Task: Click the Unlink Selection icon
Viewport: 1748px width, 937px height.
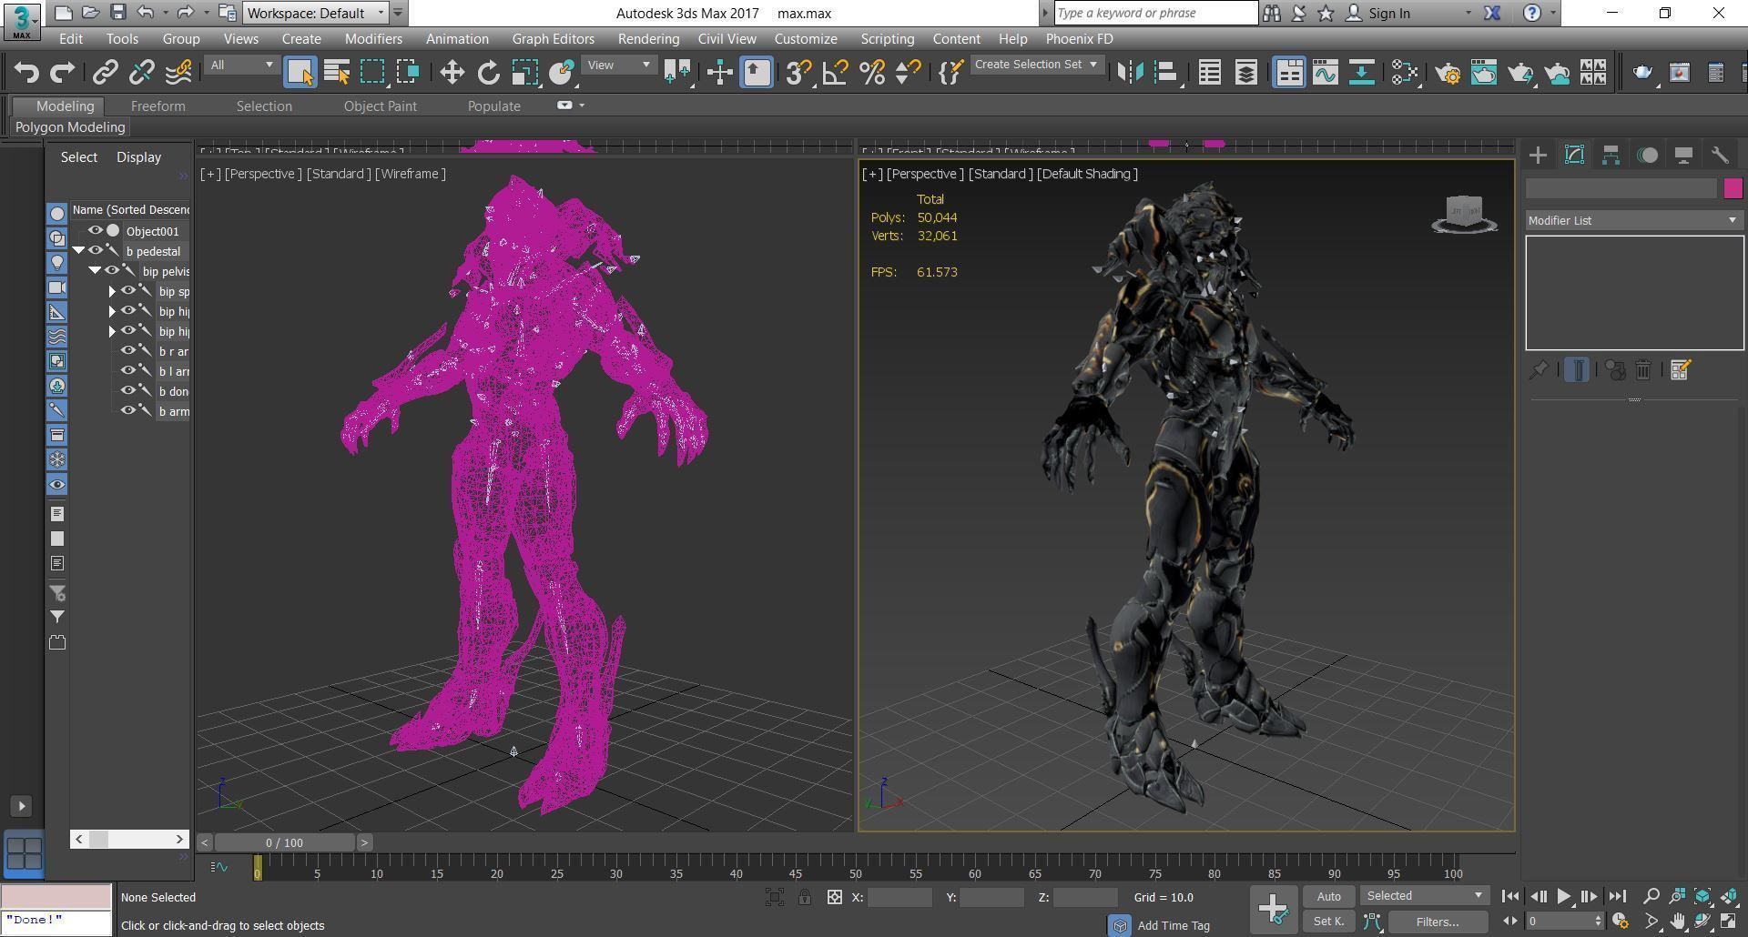Action: pos(142,72)
